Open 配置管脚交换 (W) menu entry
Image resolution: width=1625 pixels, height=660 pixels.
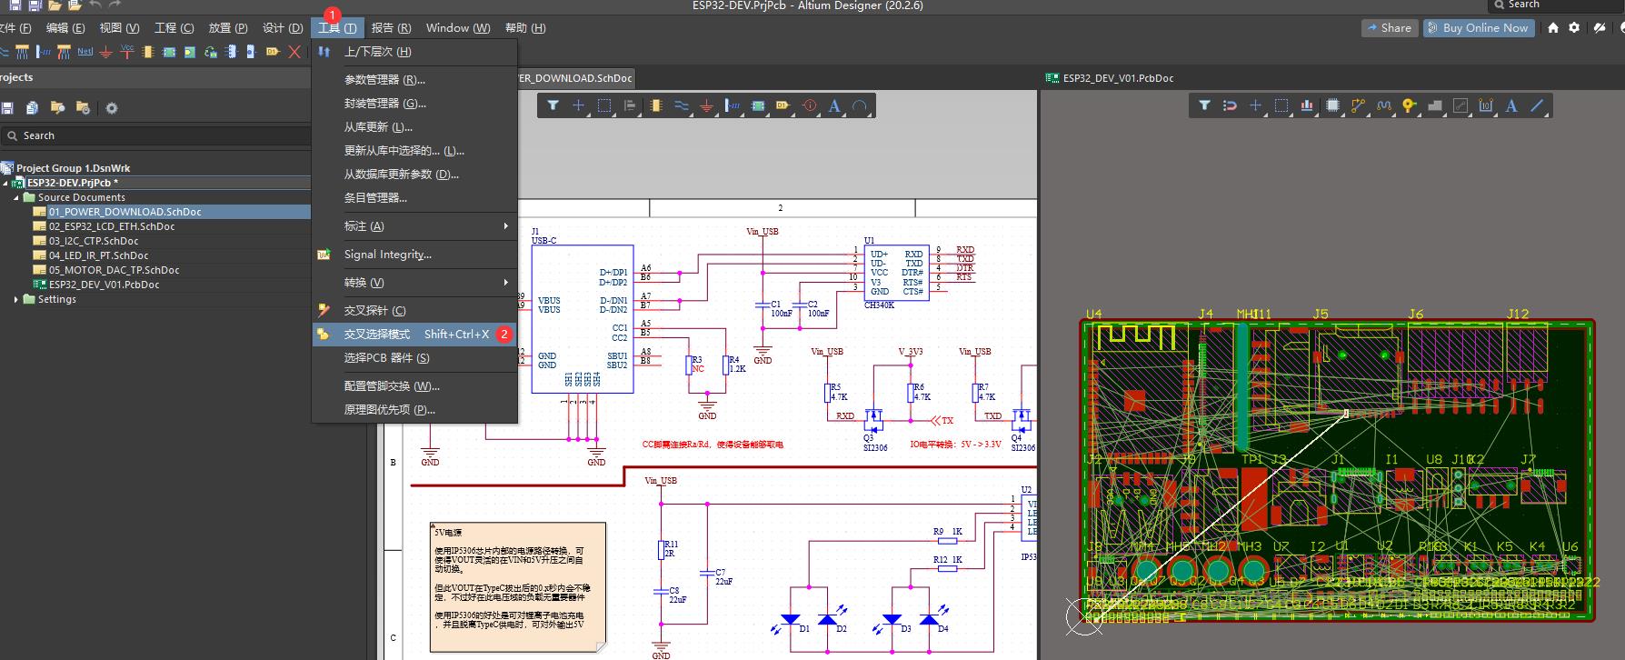click(414, 386)
